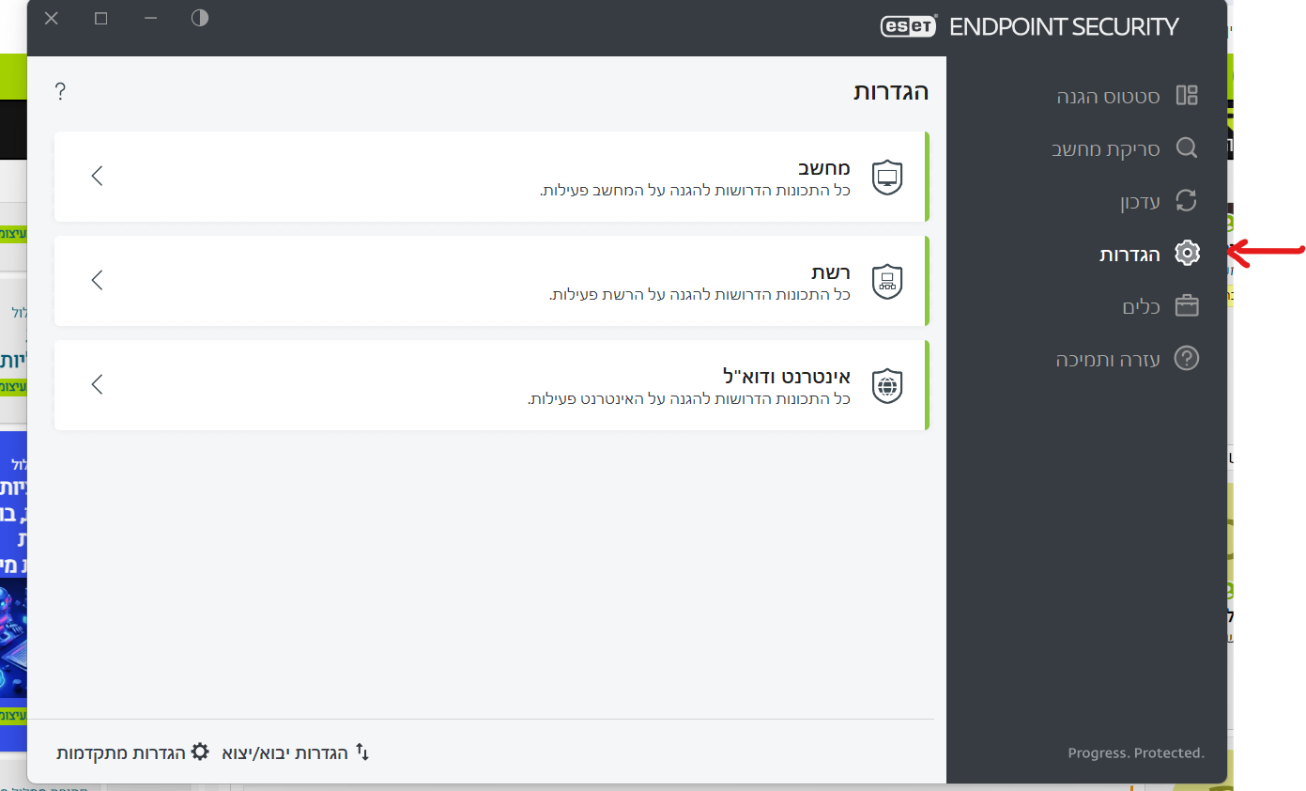Maximize the ESET window
This screenshot has height=791, width=1306.
tap(101, 18)
